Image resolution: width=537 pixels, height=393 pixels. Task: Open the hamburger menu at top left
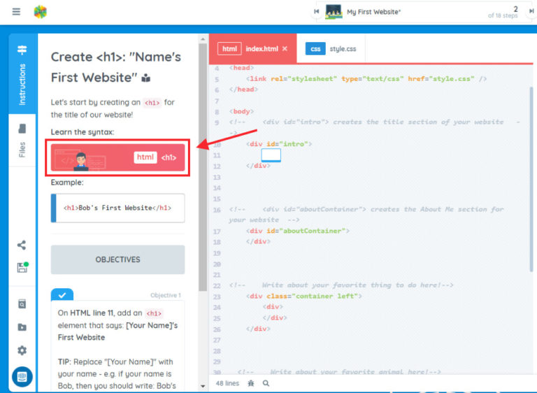click(x=16, y=12)
